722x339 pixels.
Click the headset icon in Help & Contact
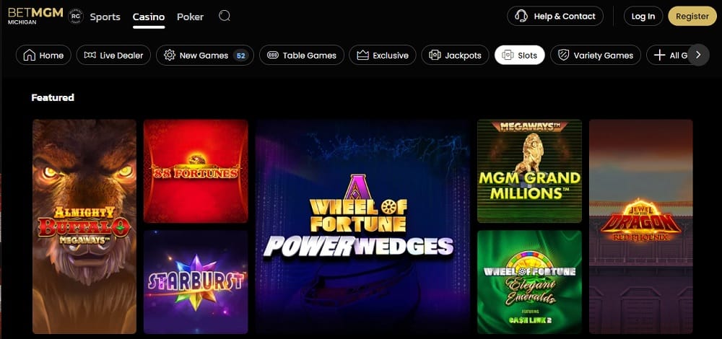click(x=521, y=16)
